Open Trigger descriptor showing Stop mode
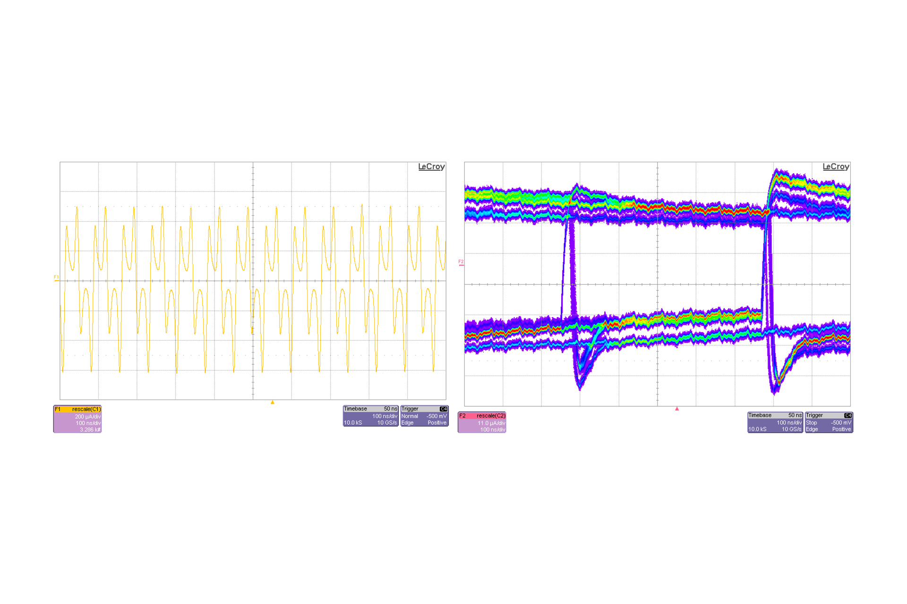Image resolution: width=907 pixels, height=604 pixels. coord(828,422)
